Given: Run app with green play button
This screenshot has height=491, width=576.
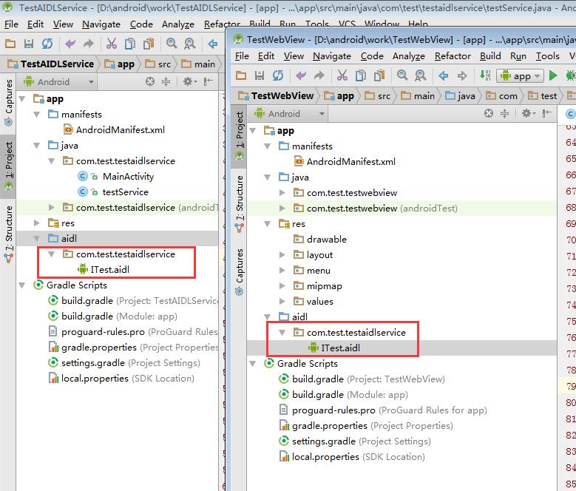Looking at the screenshot, I should click(553, 75).
